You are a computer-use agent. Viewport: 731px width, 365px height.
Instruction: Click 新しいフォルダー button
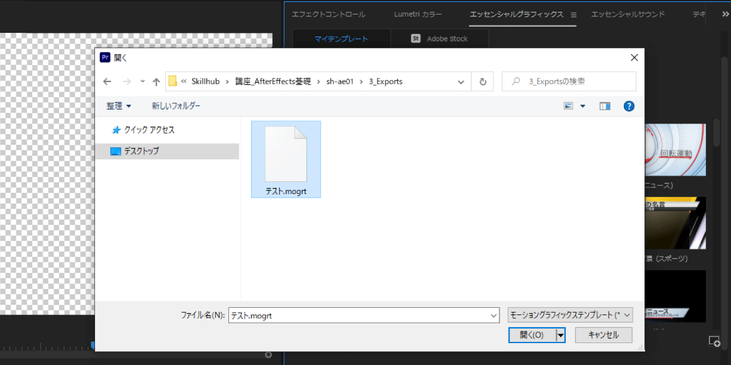(176, 106)
